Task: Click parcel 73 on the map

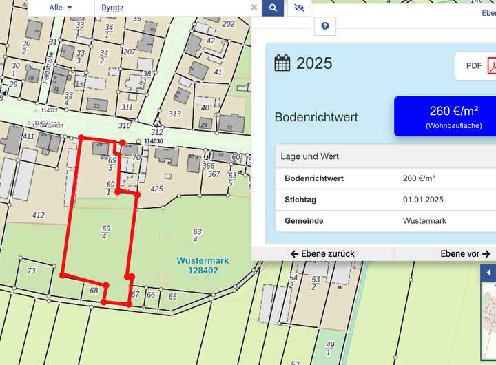Action: coord(31,271)
